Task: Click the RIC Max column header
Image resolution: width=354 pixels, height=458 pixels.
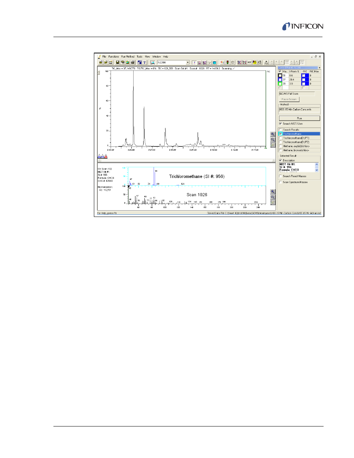Action: (315, 71)
